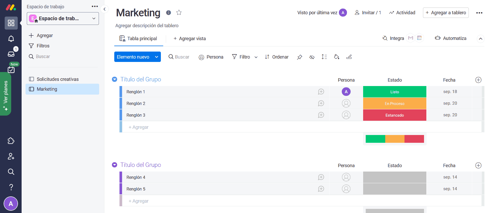Open the Actividad log
493x213 pixels.
(402, 13)
